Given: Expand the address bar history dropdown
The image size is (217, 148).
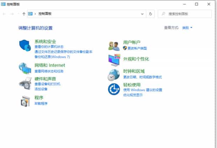Looking at the screenshot, I should [x=142, y=14].
